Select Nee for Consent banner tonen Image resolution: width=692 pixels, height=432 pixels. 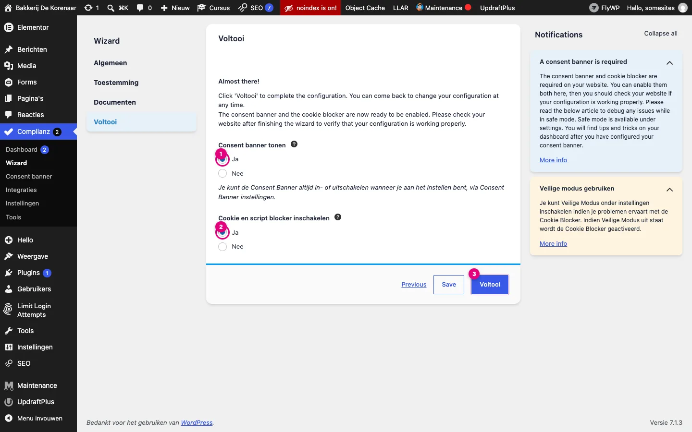(x=222, y=173)
